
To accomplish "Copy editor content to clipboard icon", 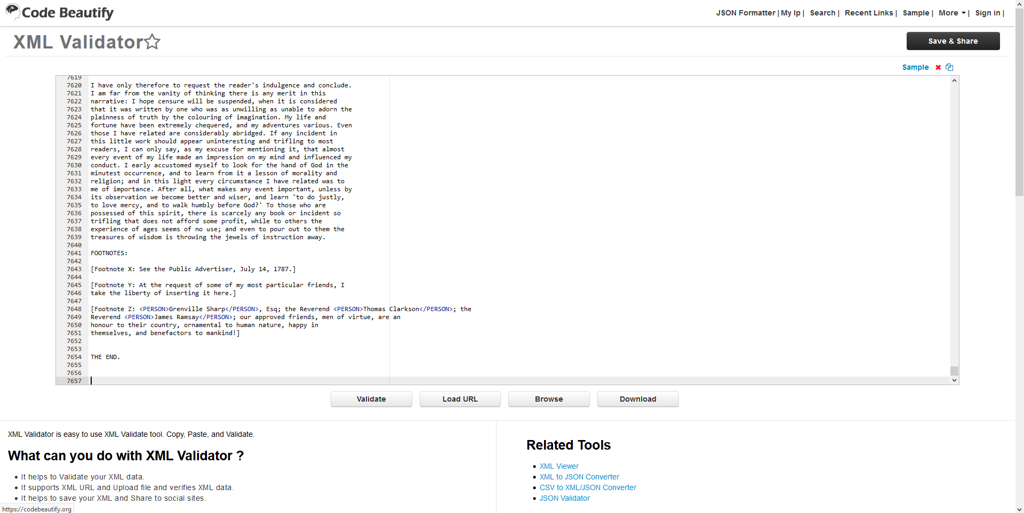I will [949, 67].
